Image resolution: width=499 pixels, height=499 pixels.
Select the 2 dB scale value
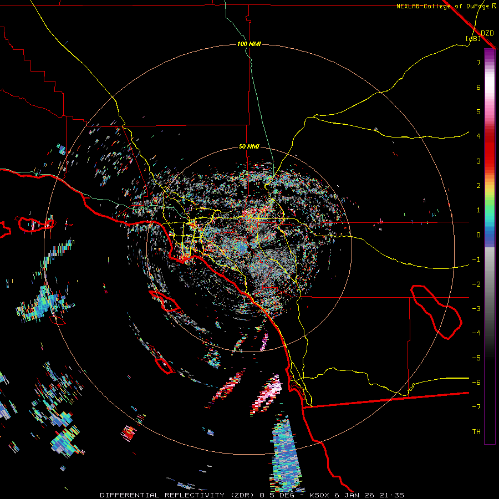478,186
